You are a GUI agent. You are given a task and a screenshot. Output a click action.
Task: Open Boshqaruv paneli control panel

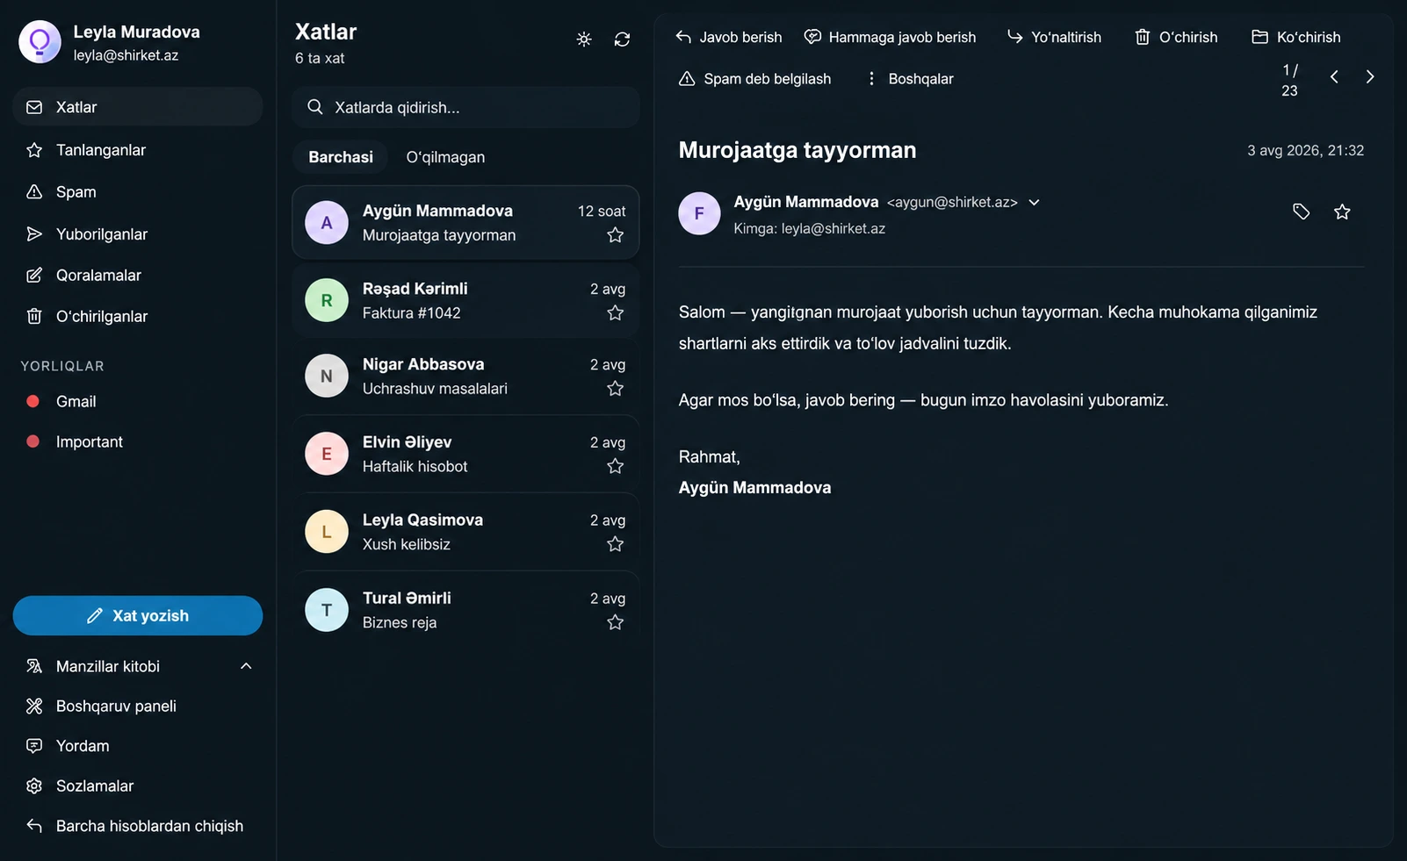click(138, 707)
